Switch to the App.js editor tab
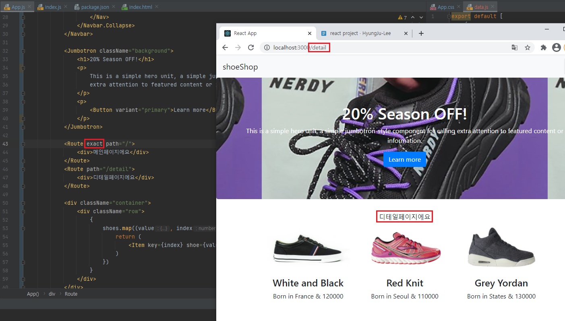Viewport: 565px width, 321px height. click(18, 7)
